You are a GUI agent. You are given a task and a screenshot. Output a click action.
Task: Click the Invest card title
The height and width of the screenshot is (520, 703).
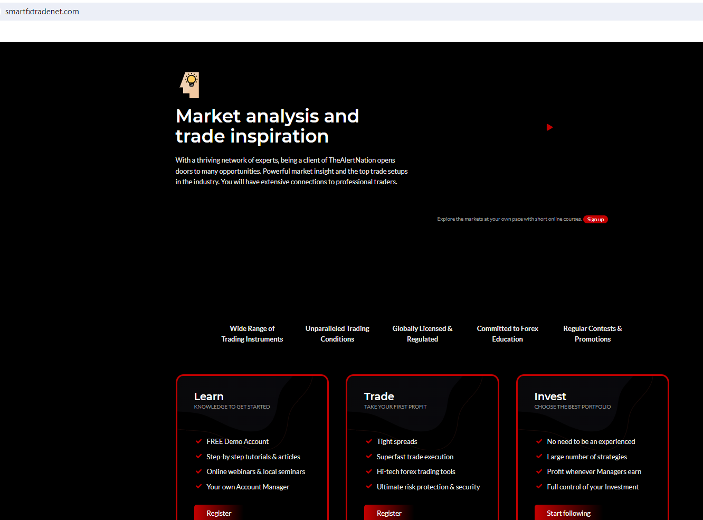pos(550,396)
